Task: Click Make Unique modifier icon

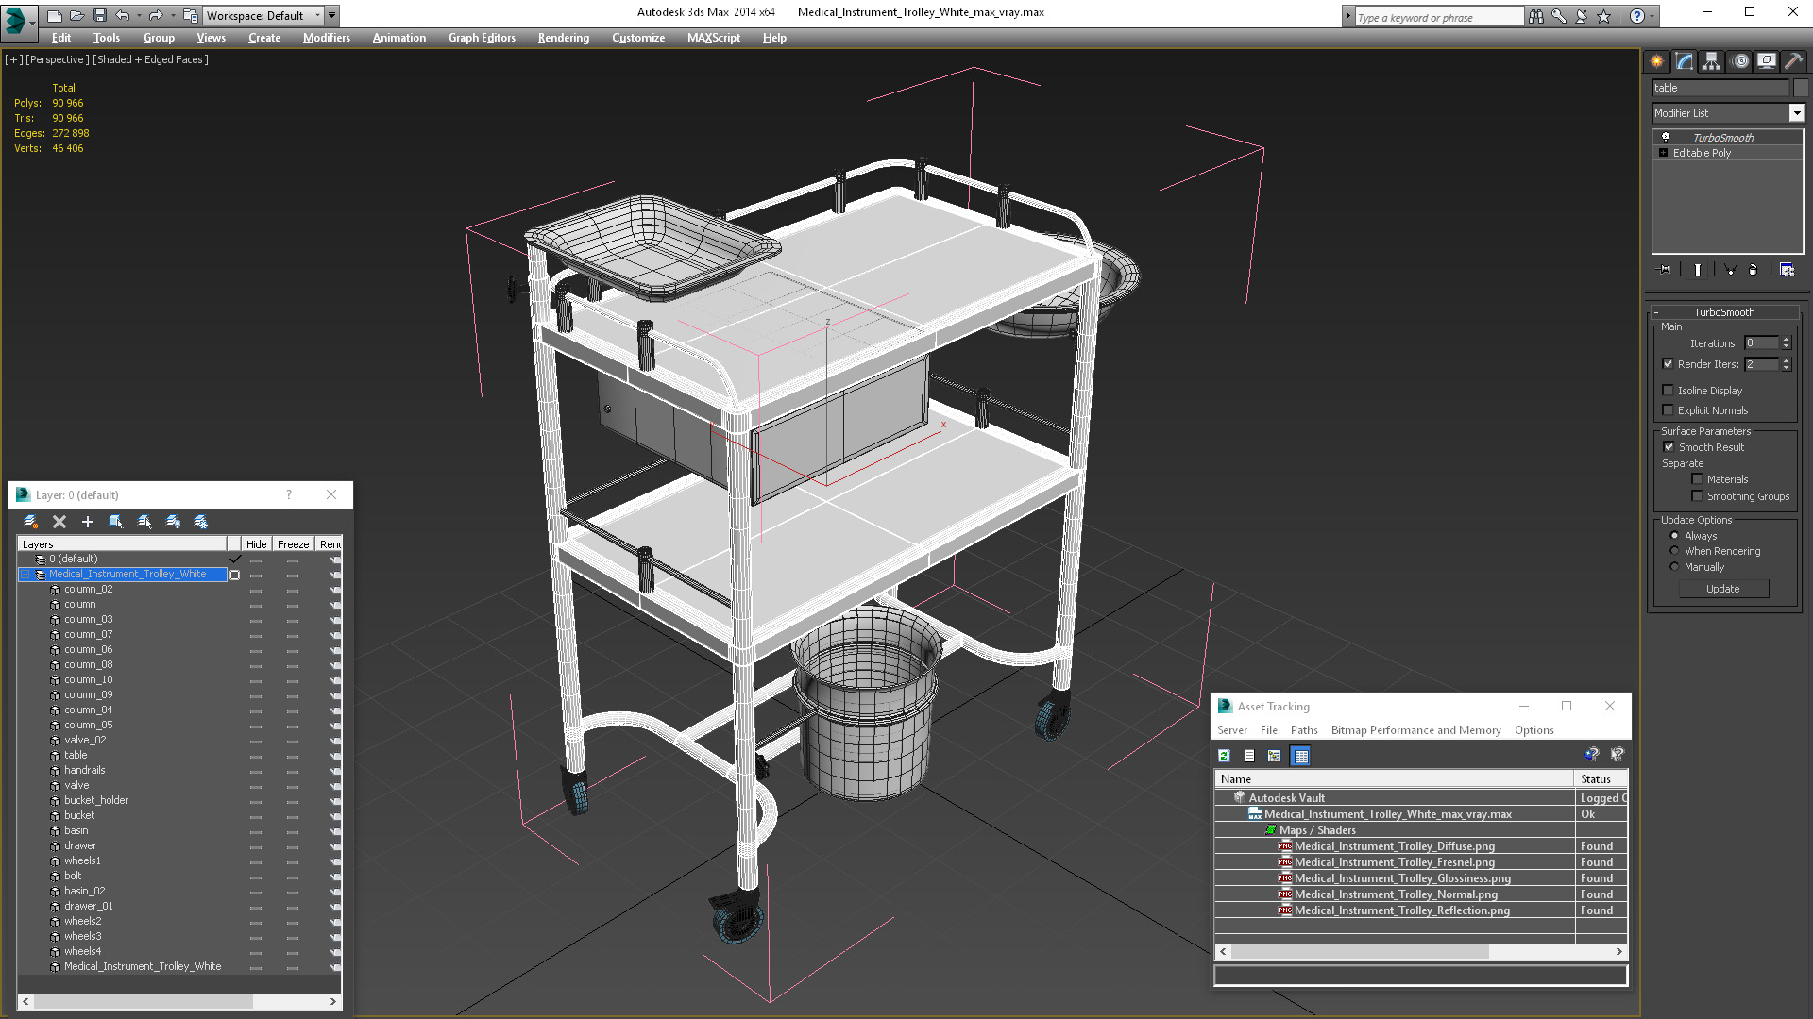Action: tap(1731, 270)
